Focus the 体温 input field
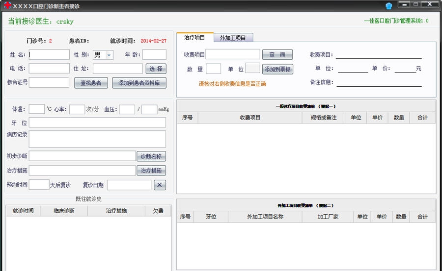 (x=37, y=109)
